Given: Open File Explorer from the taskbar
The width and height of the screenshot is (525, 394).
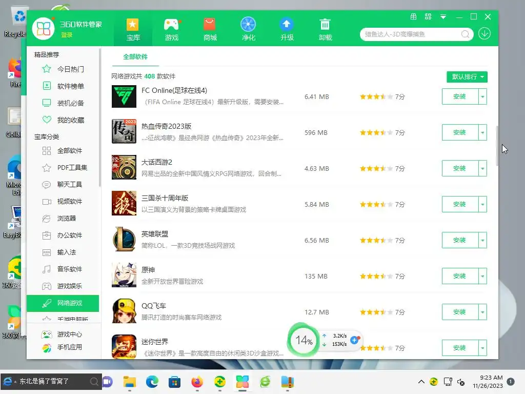Looking at the screenshot, I should [130, 382].
